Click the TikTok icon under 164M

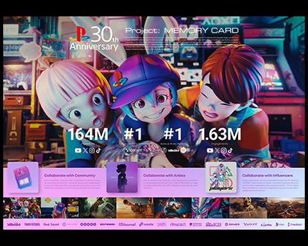(x=98, y=151)
